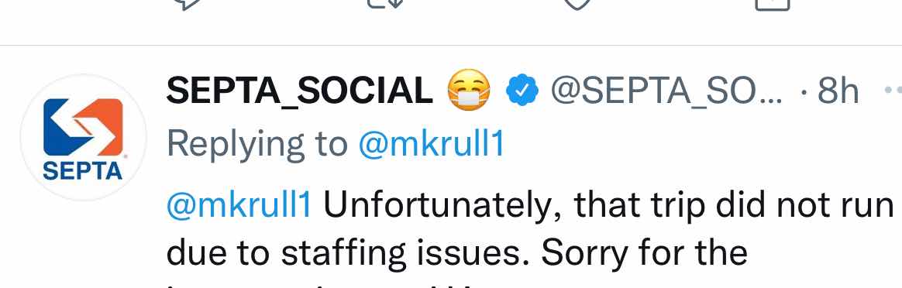Open the @mkrull1 mention in tweet body
902x288 pixels.
239,204
